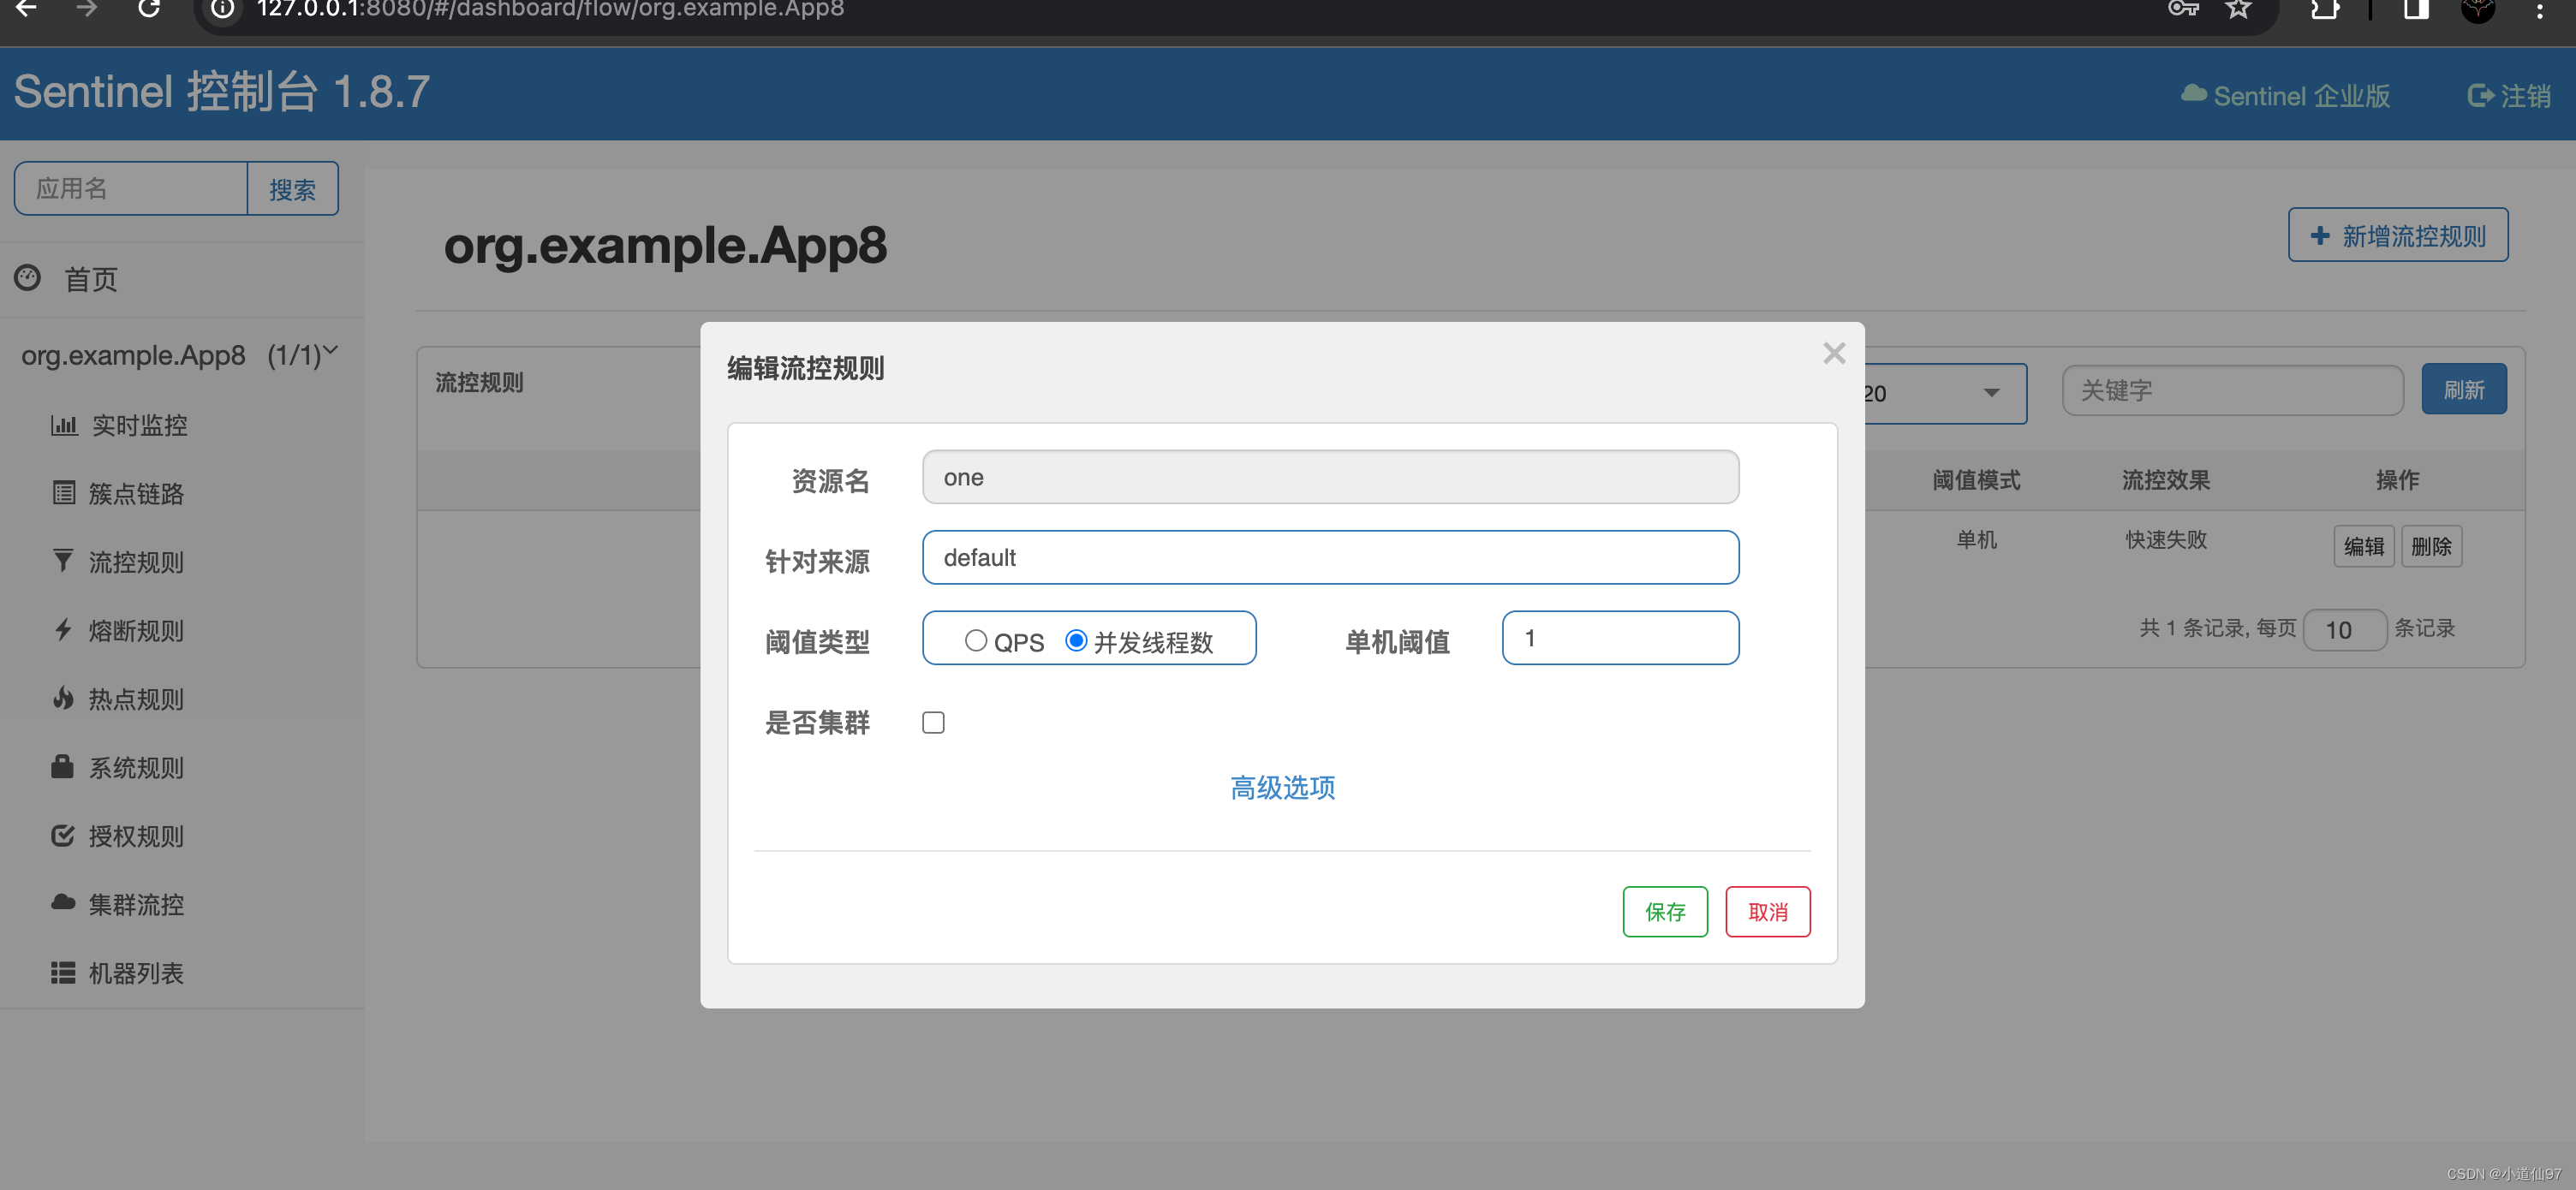Bookmark this page with the star icon
2576x1190 pixels.
2238,9
